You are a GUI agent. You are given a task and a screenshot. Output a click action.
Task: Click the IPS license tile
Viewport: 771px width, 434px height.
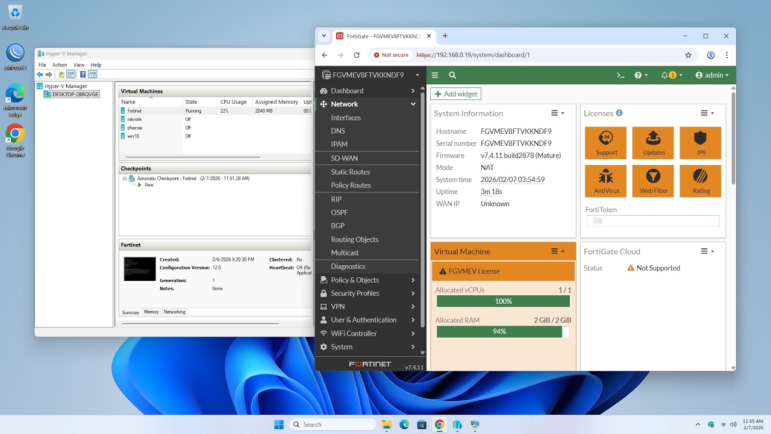point(701,143)
